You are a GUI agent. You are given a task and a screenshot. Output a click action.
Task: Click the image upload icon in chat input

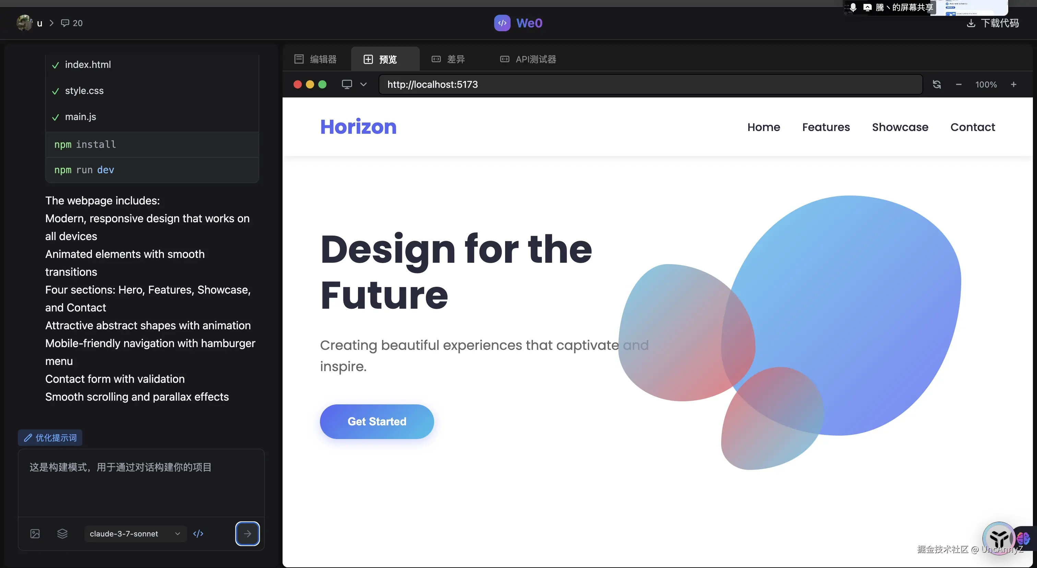35,534
